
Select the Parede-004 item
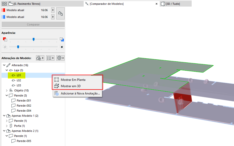tap(24, 111)
